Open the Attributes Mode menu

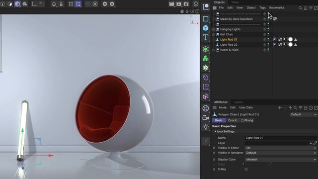223,107
